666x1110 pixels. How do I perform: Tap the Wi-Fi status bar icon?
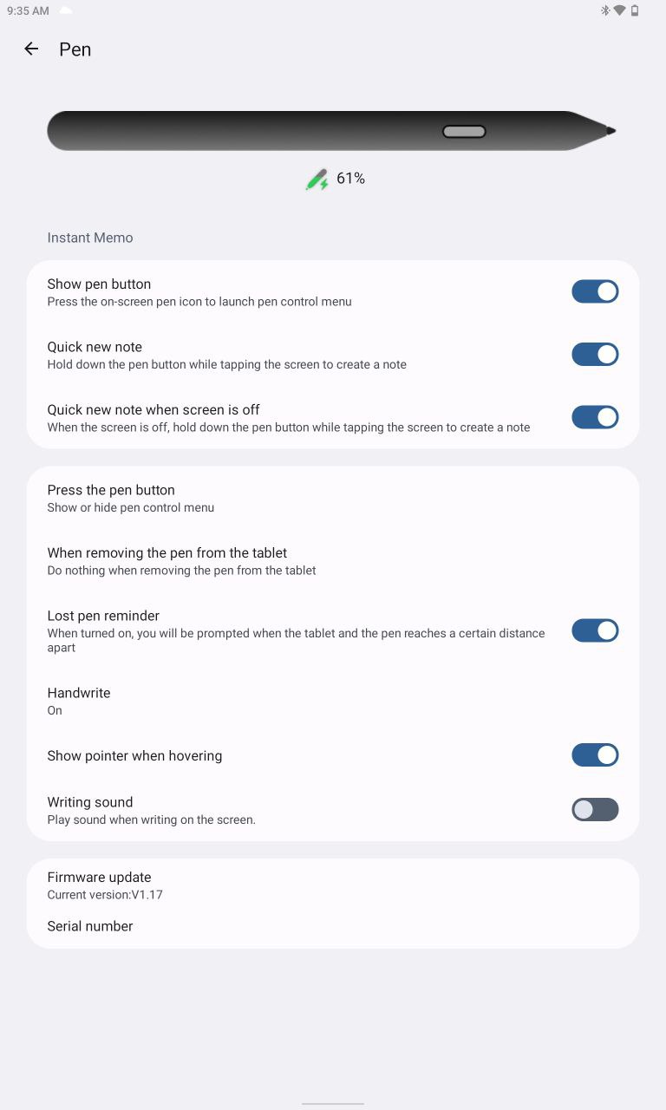pos(619,10)
